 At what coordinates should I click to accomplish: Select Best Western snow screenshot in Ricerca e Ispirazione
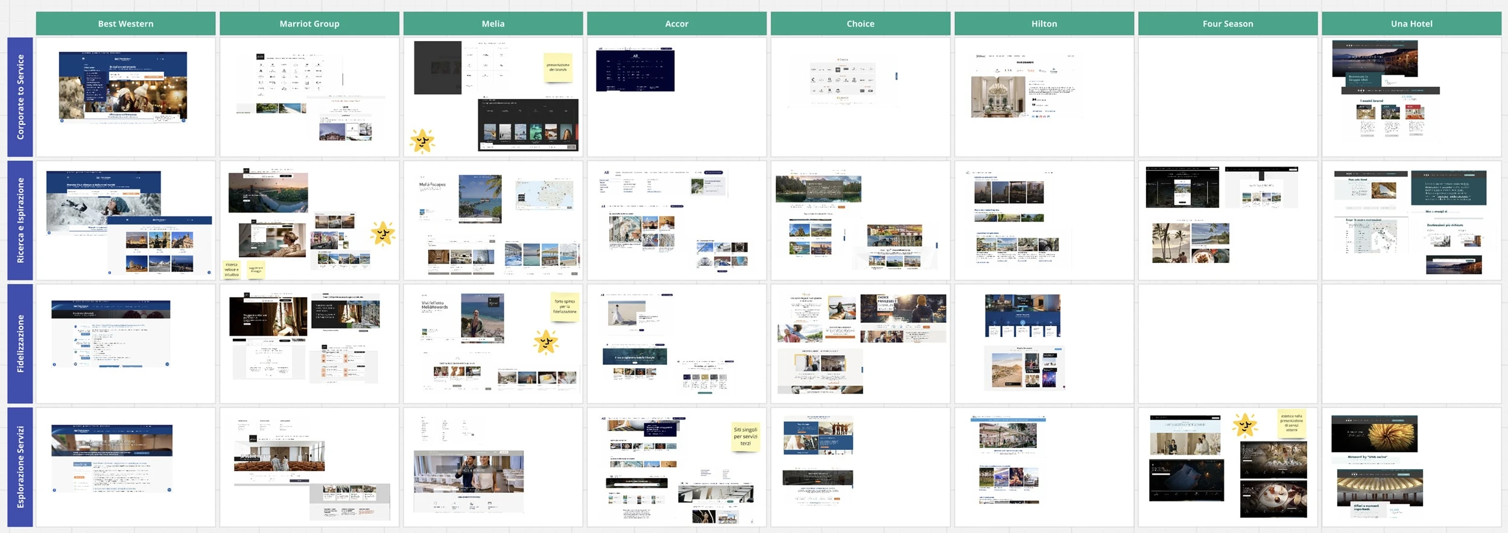tap(104, 203)
